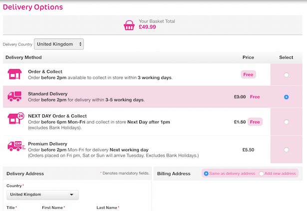307x211 pixels.
Task: Click the Free badge for Next Day Collect
Action: [x=255, y=122]
